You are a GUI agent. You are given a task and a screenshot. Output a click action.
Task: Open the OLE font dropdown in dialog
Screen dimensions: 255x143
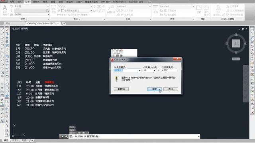pyautogui.click(x=140, y=70)
